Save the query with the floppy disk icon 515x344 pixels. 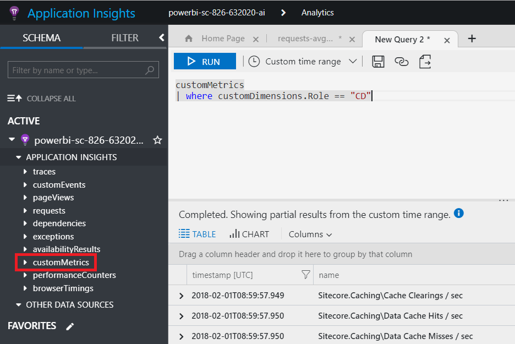click(378, 62)
